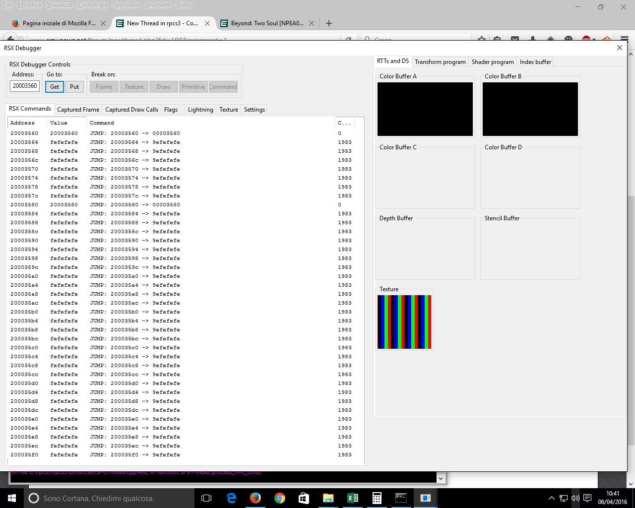Click the Firefox taskbar icon
The width and height of the screenshot is (635, 508).
255,498
